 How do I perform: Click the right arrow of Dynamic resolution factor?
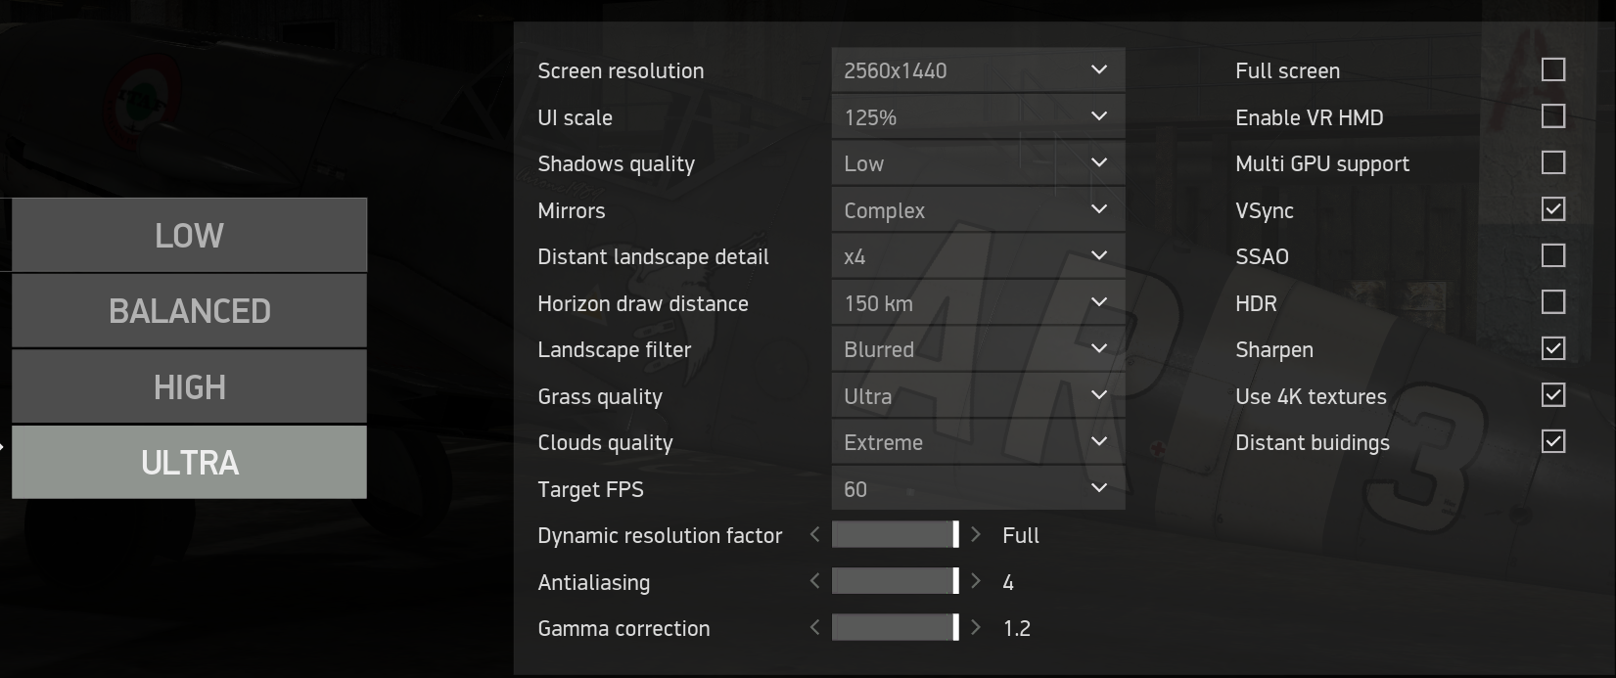pyautogui.click(x=975, y=534)
